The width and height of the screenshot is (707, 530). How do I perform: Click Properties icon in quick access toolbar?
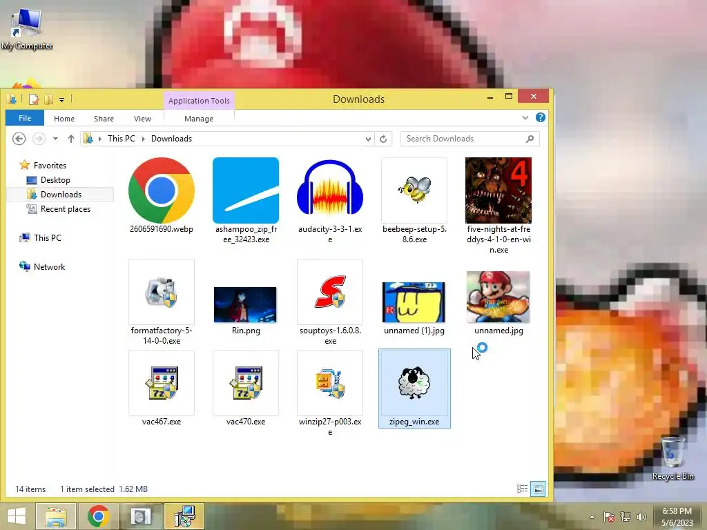[x=34, y=99]
